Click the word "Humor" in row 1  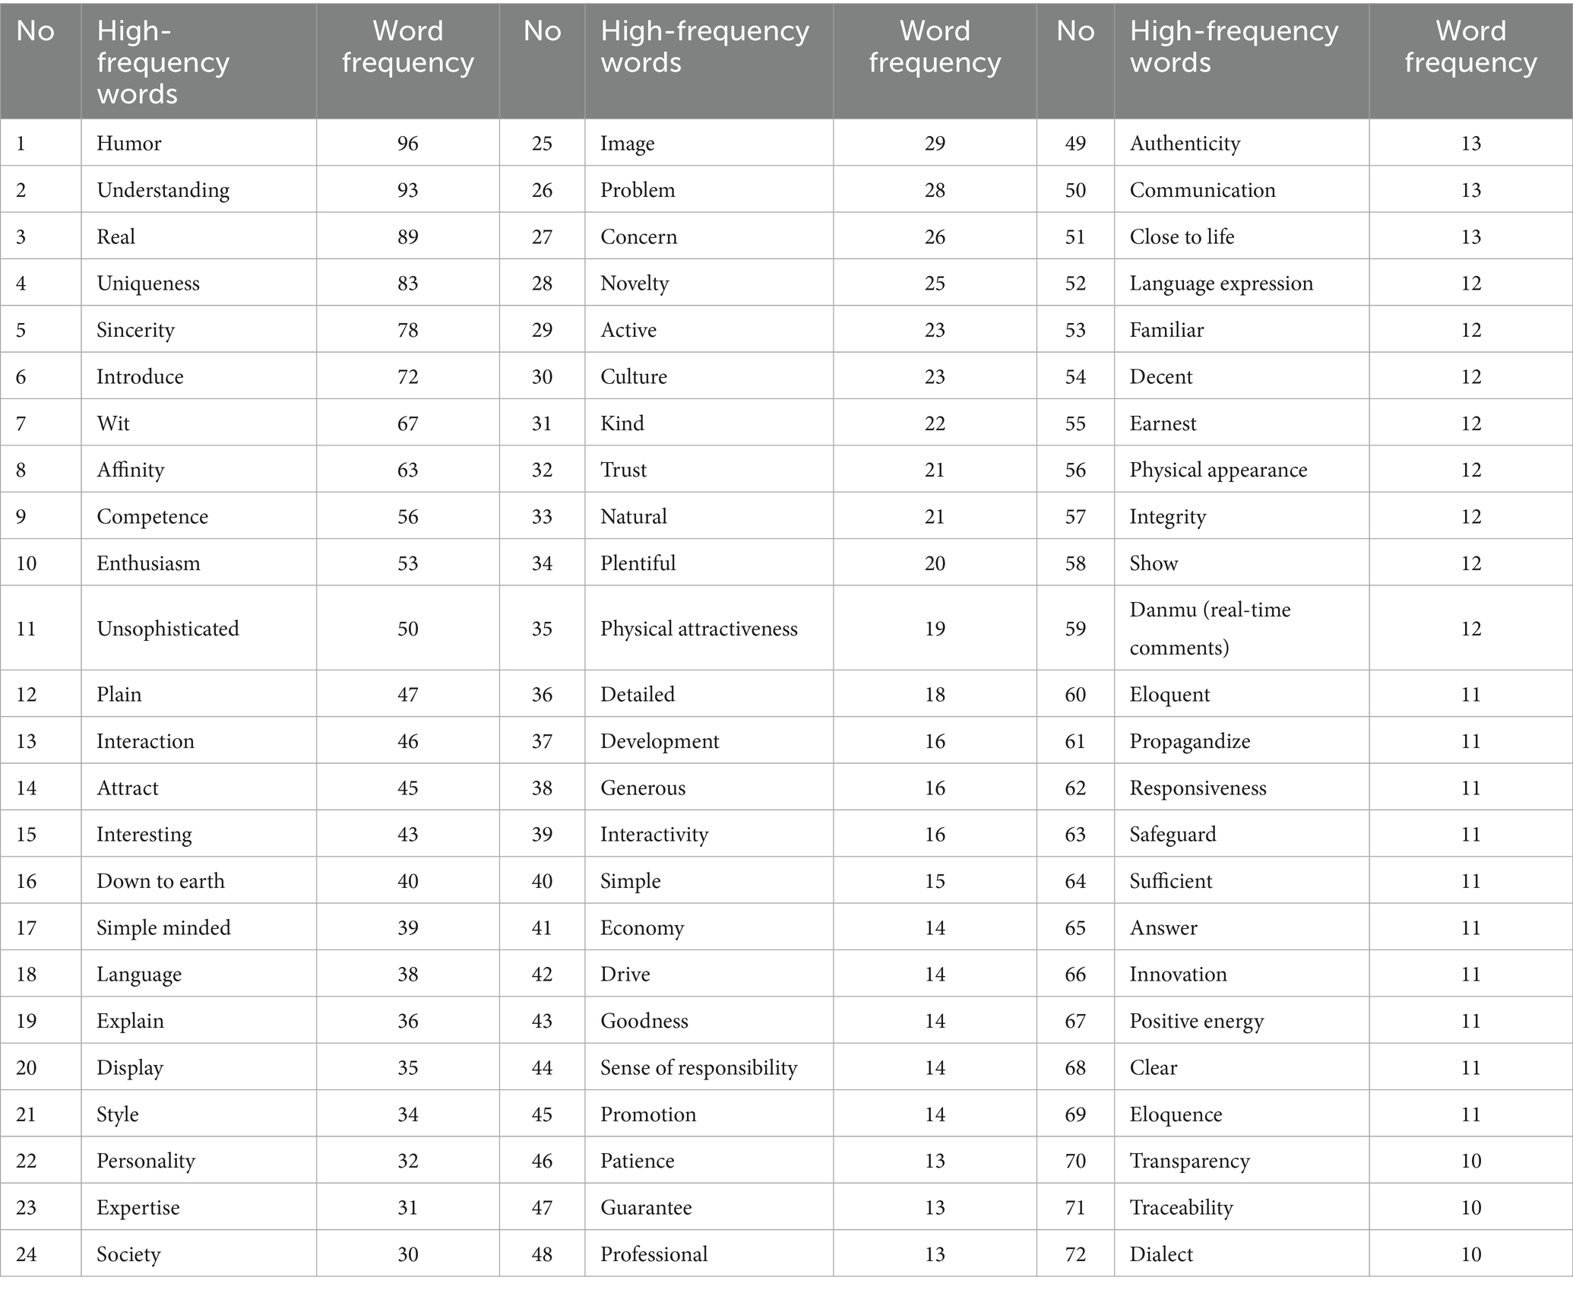coord(129,143)
